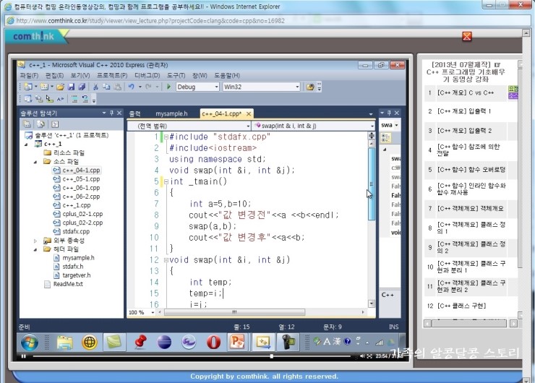Click the yellow globe taskbar icon
This screenshot has height=383, width=535.
(x=90, y=342)
